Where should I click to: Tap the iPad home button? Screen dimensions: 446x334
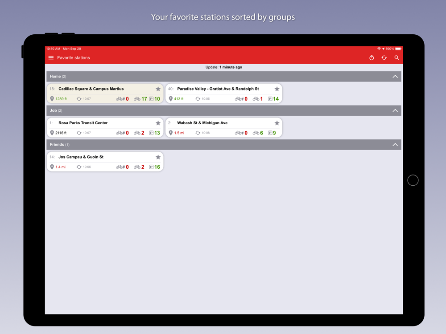coord(413,180)
